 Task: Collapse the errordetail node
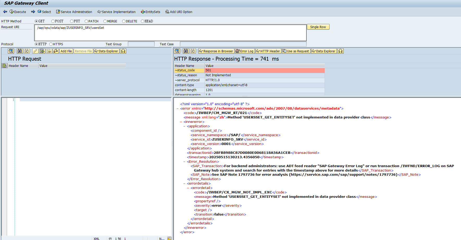point(188,188)
